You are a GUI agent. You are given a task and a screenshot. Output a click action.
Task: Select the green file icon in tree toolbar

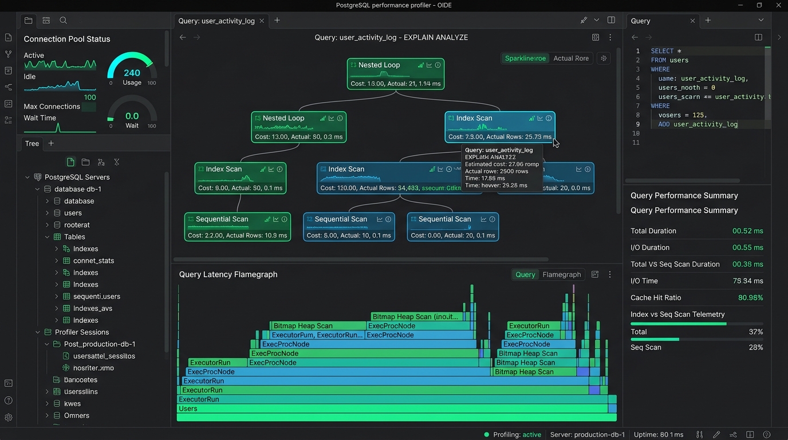pyautogui.click(x=70, y=162)
